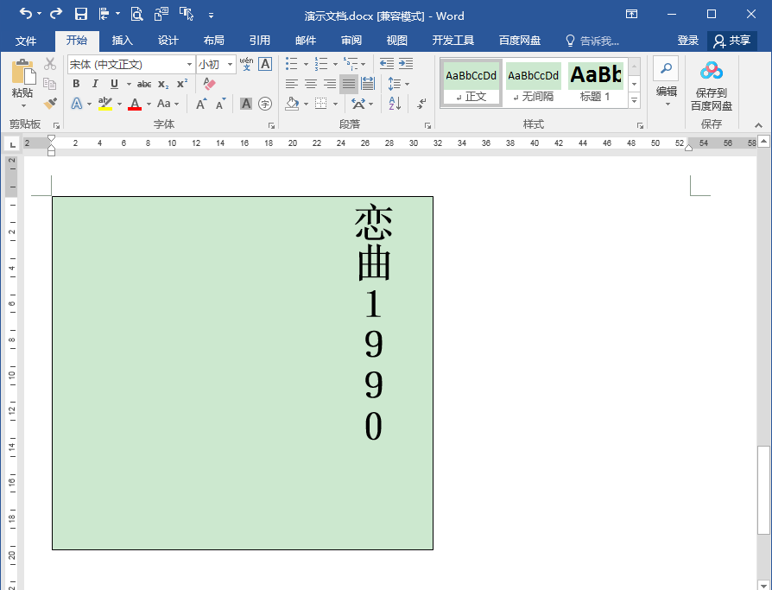This screenshot has height=590, width=772.
Task: Click the ribbon display options icon
Action: point(631,14)
